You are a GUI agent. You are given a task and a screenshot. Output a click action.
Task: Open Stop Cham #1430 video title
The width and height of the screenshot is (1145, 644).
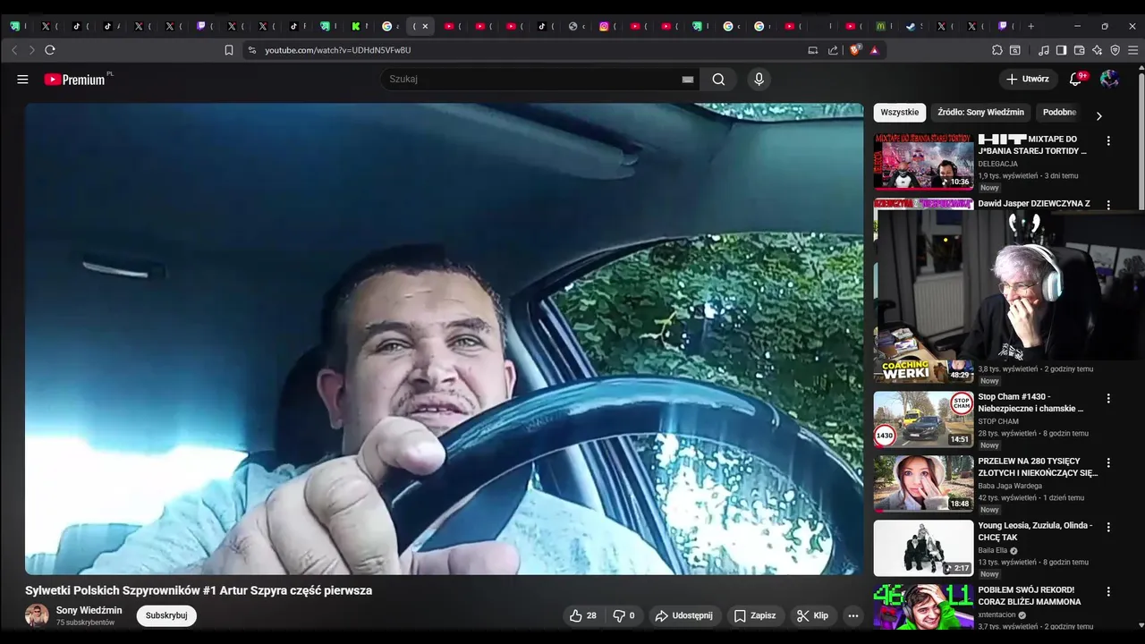(x=1030, y=402)
